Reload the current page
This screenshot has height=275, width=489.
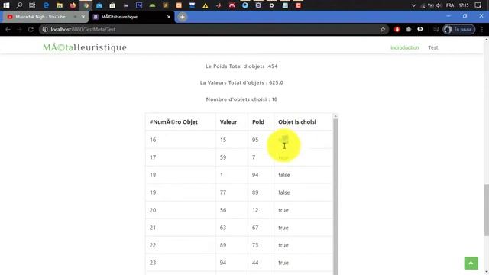tap(31, 29)
